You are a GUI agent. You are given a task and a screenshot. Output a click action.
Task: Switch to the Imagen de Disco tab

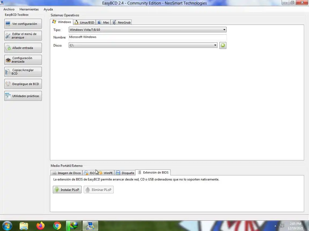pyautogui.click(x=67, y=173)
